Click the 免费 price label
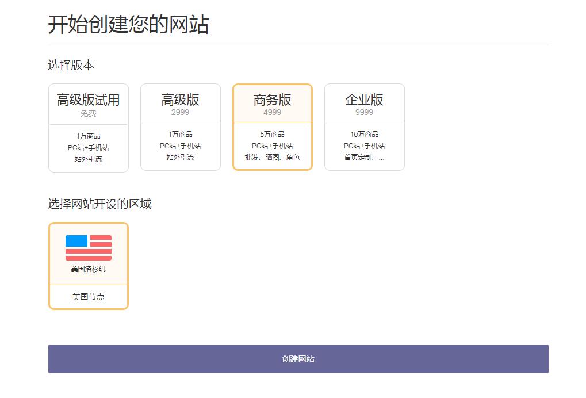The width and height of the screenshot is (586, 398). coord(88,113)
